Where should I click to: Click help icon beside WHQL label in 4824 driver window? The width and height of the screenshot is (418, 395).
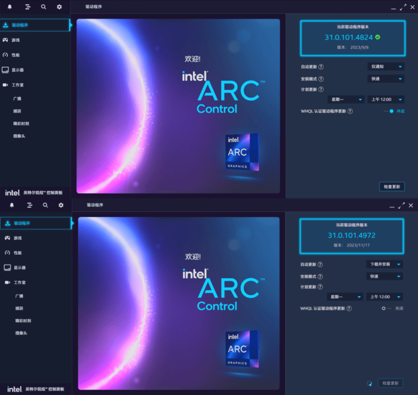[x=351, y=111]
